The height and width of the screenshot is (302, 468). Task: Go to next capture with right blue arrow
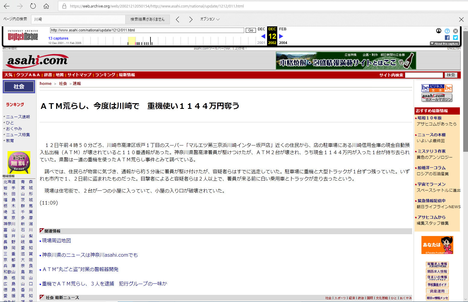(281, 36)
